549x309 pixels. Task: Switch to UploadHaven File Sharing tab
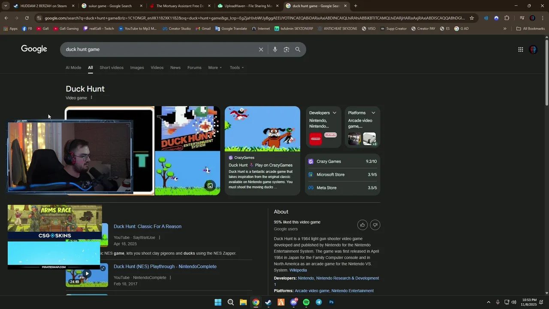pyautogui.click(x=248, y=6)
